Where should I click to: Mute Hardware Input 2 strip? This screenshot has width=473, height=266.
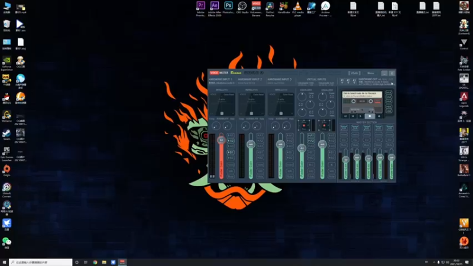click(260, 176)
